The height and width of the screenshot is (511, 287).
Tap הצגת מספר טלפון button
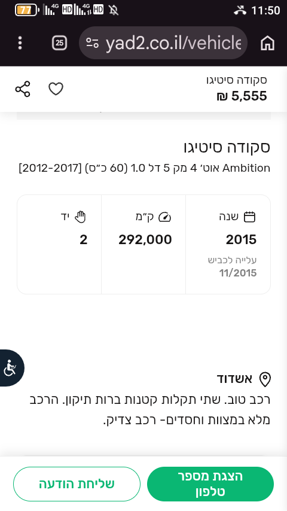tap(210, 484)
